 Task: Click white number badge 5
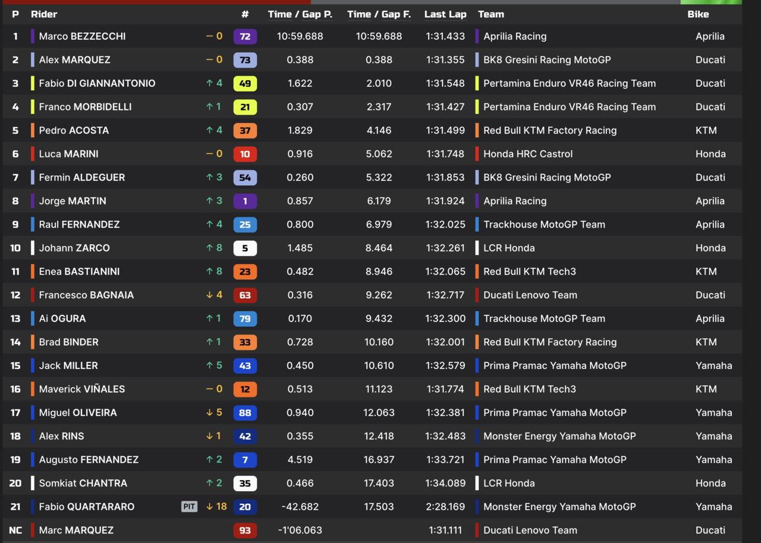(x=245, y=248)
